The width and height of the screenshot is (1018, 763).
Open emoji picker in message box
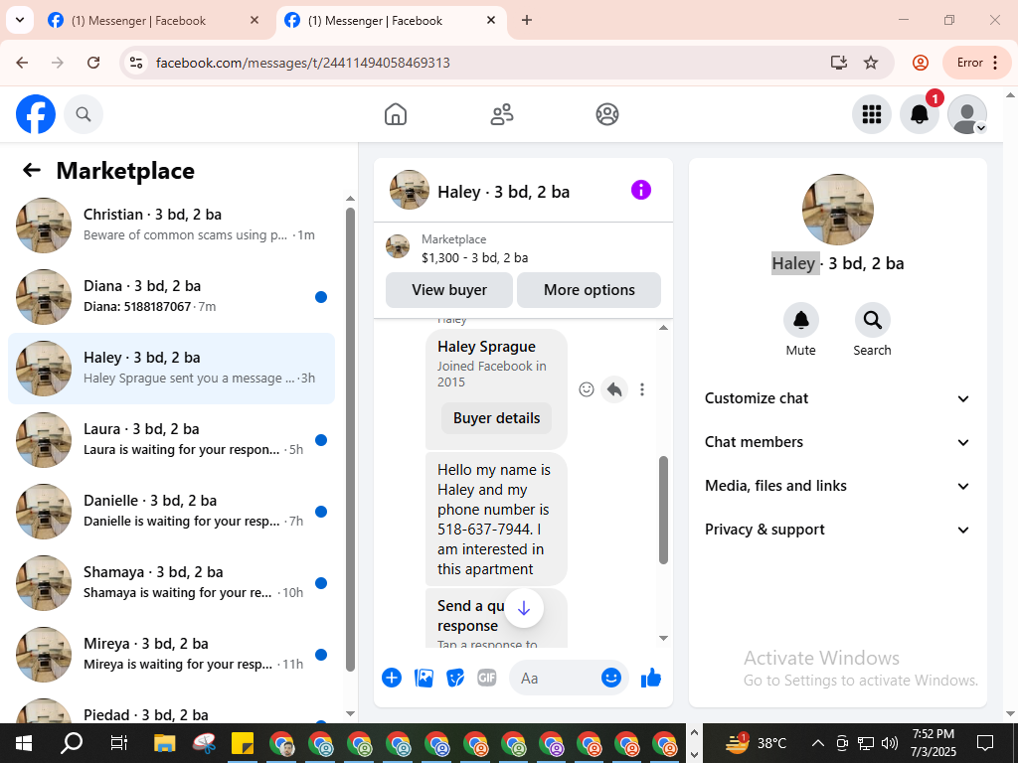(611, 678)
